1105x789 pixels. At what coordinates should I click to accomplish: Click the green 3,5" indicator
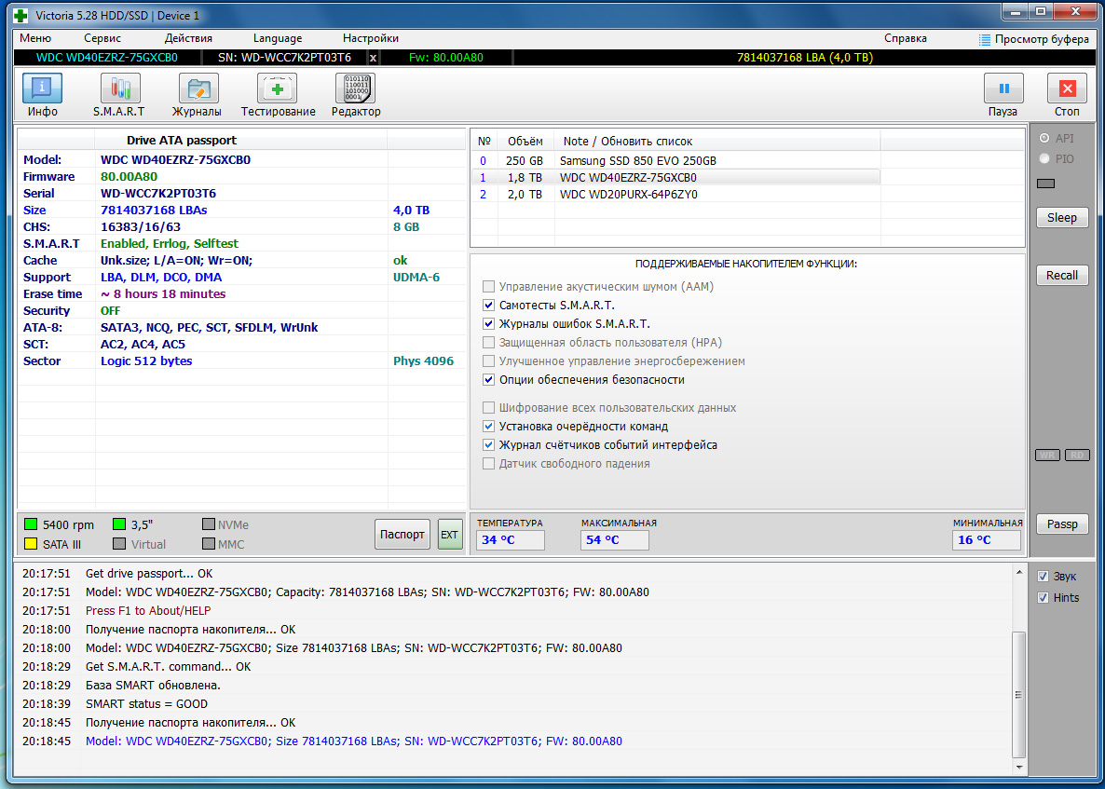119,524
